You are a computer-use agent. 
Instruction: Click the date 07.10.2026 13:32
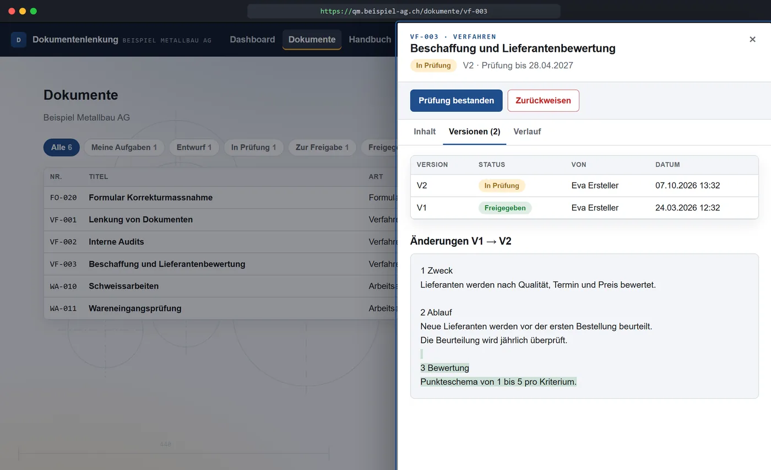click(x=687, y=186)
